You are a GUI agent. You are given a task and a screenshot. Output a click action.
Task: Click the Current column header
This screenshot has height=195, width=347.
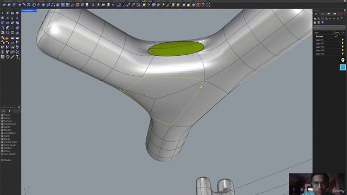(336, 32)
